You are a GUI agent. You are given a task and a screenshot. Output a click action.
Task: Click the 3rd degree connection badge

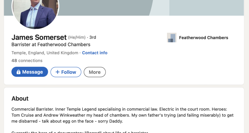[93, 37]
